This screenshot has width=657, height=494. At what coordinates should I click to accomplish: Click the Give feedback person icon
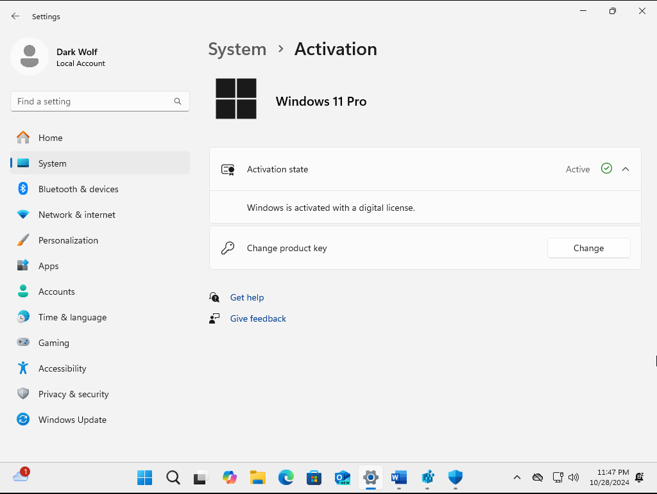click(214, 318)
